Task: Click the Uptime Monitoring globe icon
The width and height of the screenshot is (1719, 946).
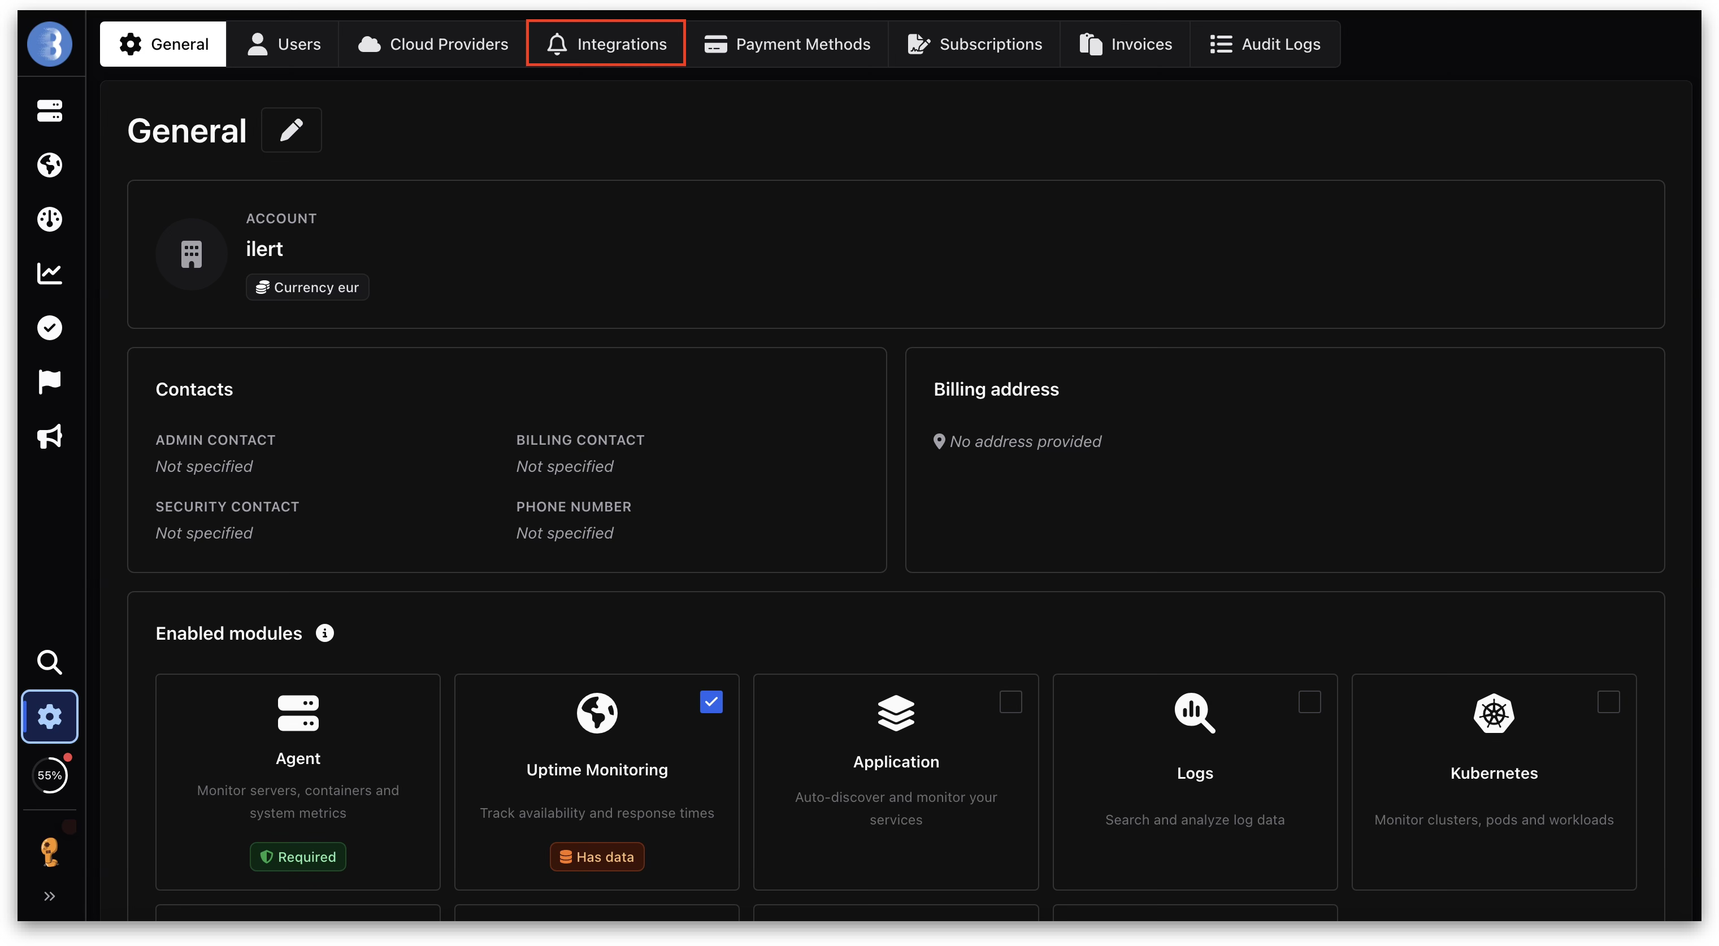Action: tap(597, 713)
